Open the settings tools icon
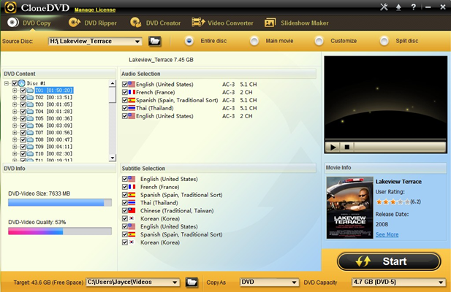The width and height of the screenshot is (451, 292). click(384, 7)
